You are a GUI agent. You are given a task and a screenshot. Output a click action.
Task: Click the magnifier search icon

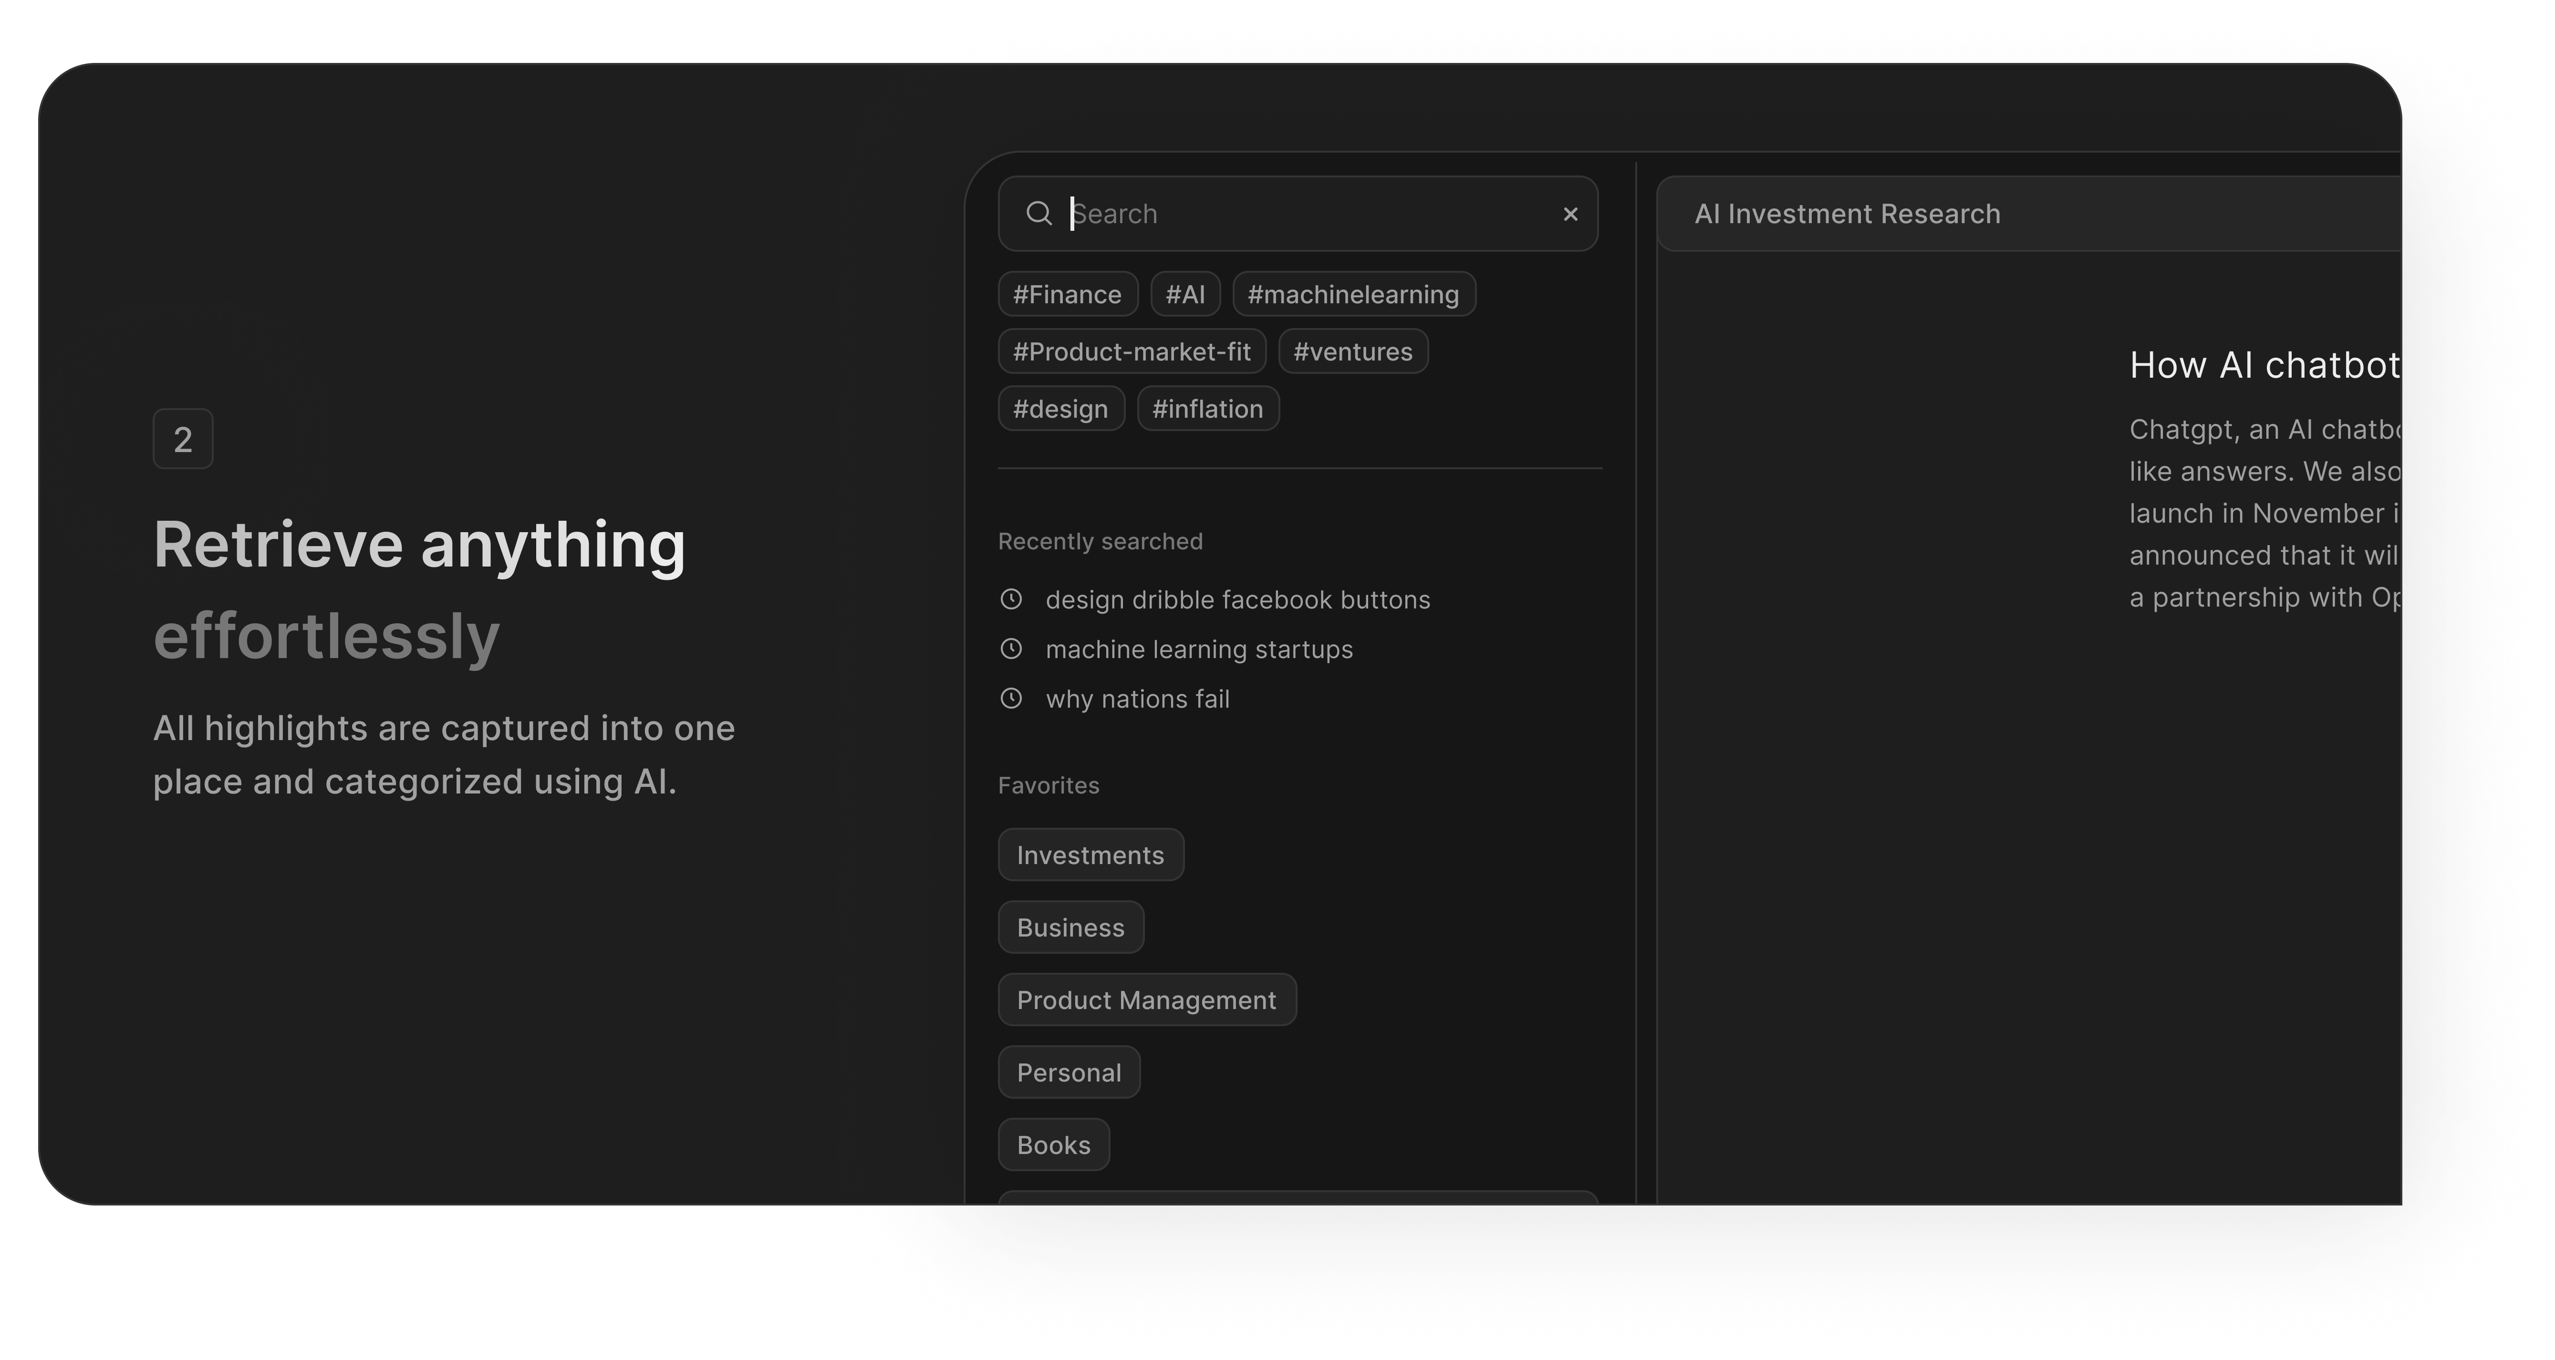[1039, 213]
